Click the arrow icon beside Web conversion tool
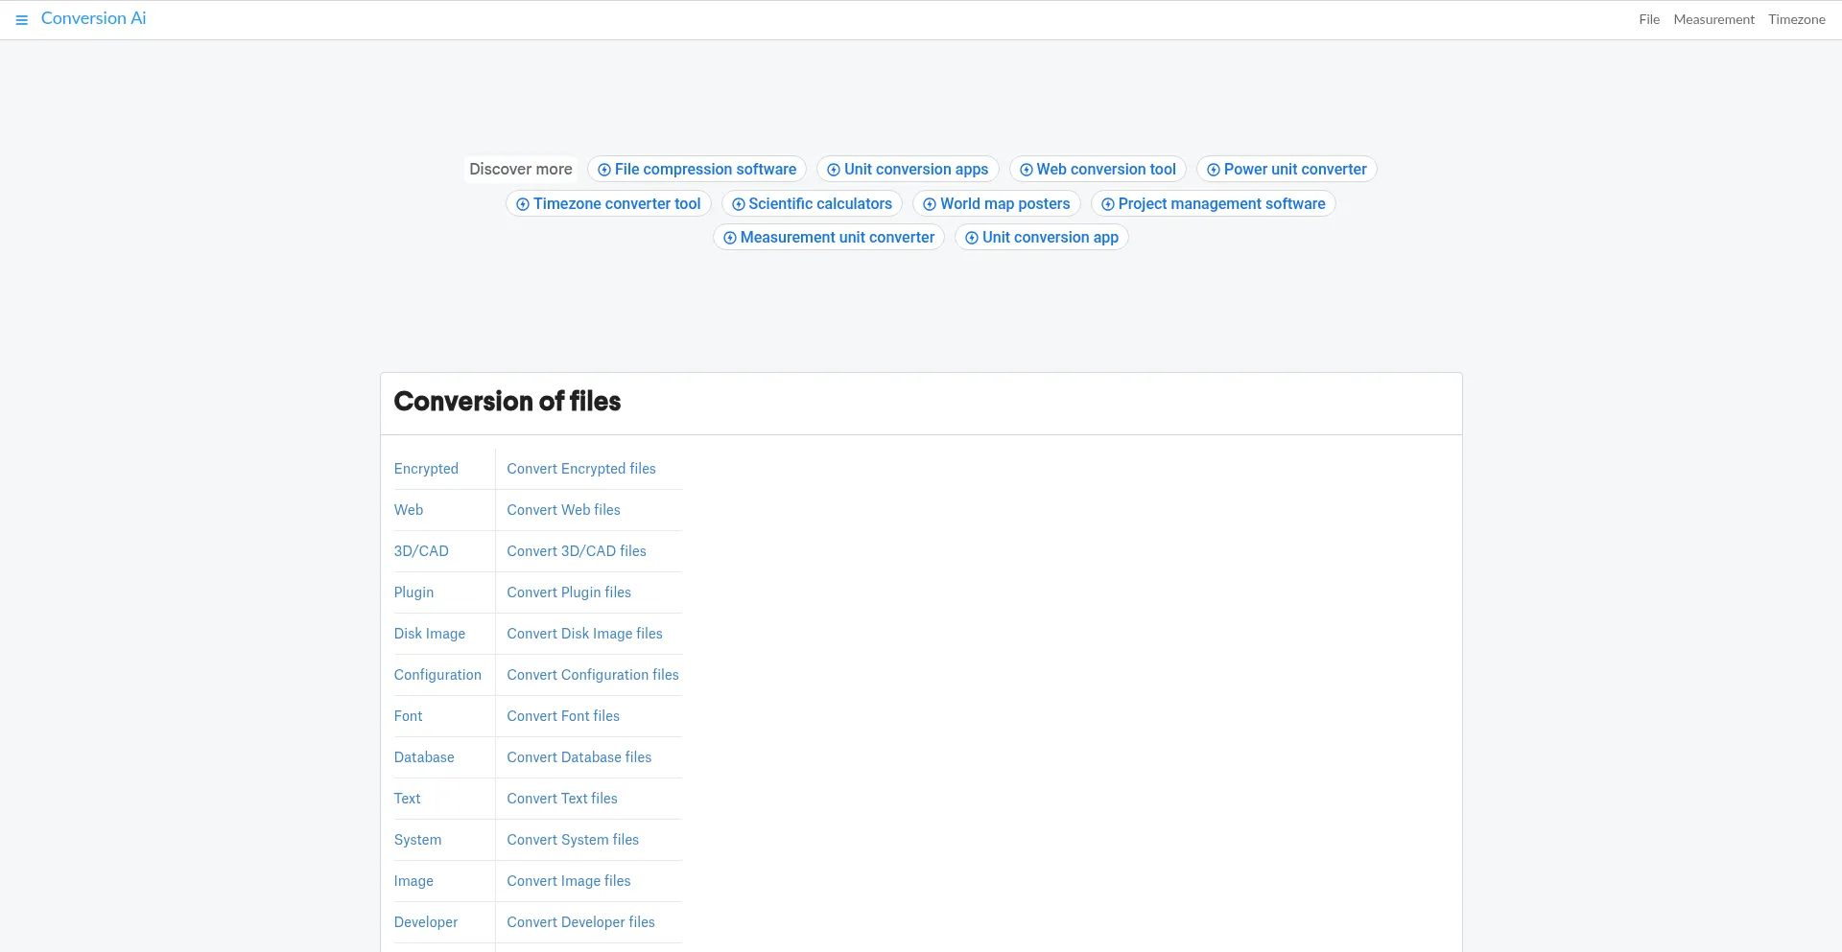 (1027, 170)
